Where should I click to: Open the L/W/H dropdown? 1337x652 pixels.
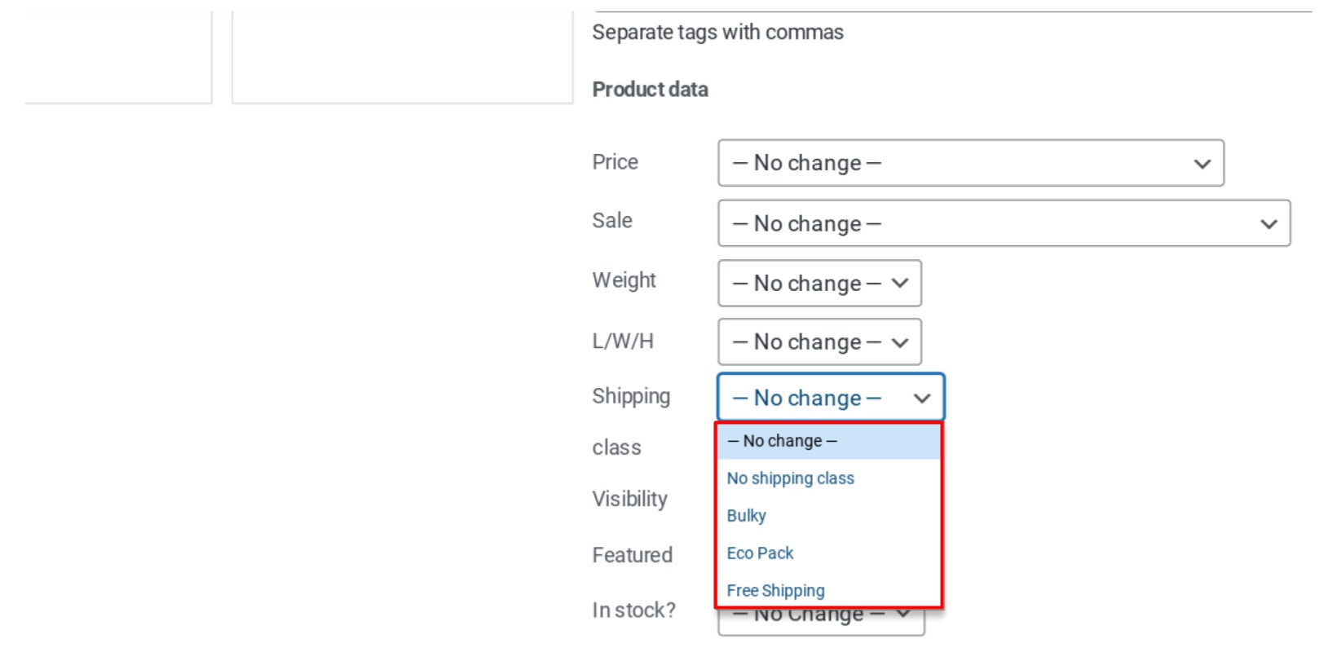coord(819,341)
